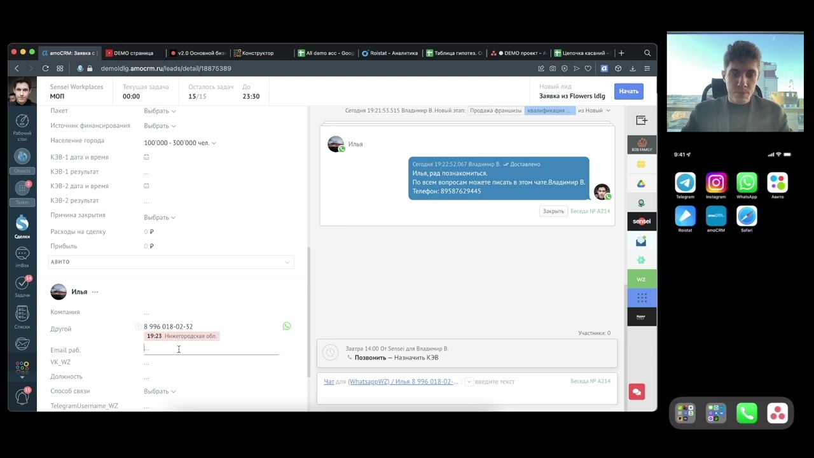Open a new browser tab
814x458 pixels.
pyautogui.click(x=621, y=53)
